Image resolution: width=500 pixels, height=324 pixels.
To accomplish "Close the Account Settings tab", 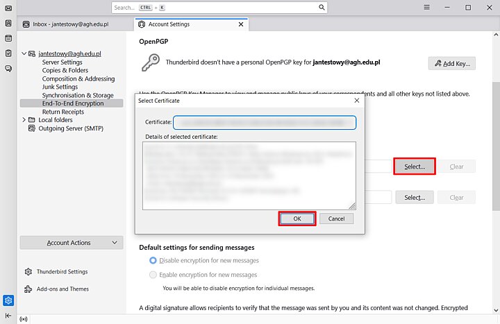I will 241,24.
